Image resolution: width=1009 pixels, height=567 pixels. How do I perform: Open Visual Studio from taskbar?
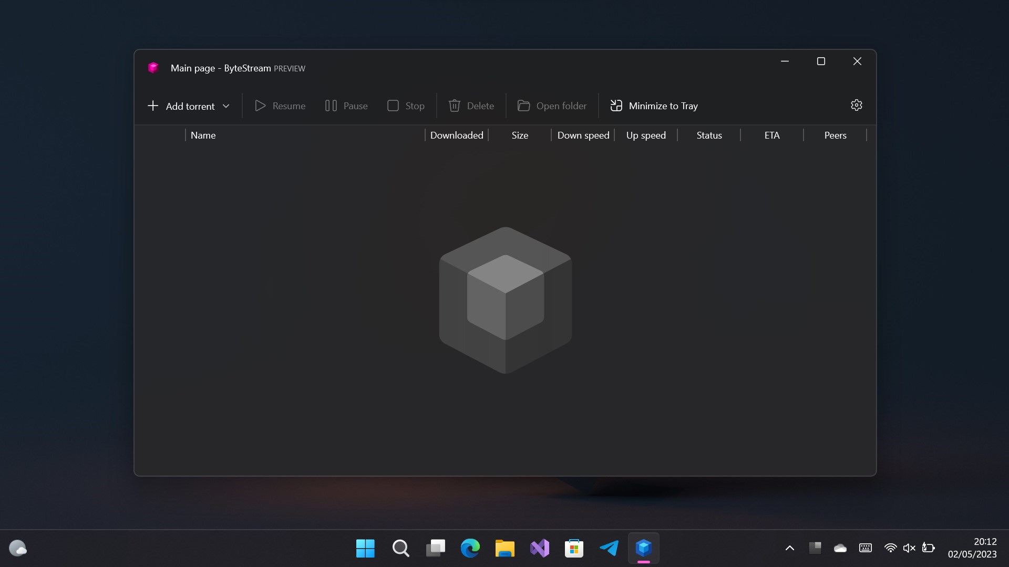[539, 548]
